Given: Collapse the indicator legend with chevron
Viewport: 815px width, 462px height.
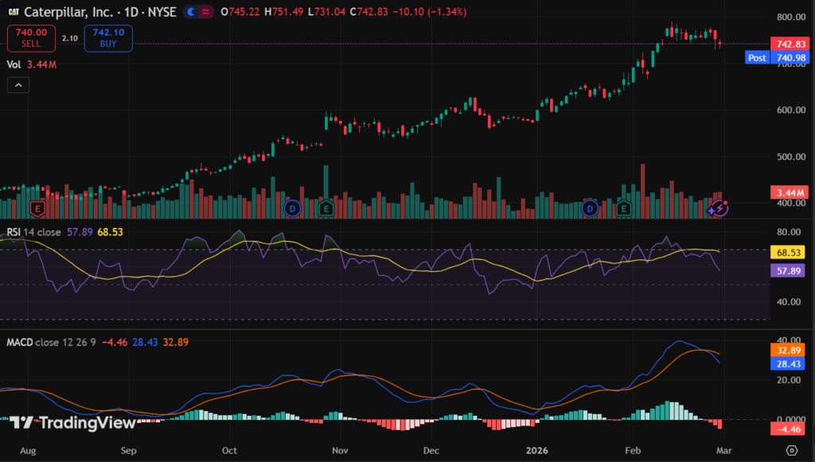Looking at the screenshot, I should pos(19,85).
